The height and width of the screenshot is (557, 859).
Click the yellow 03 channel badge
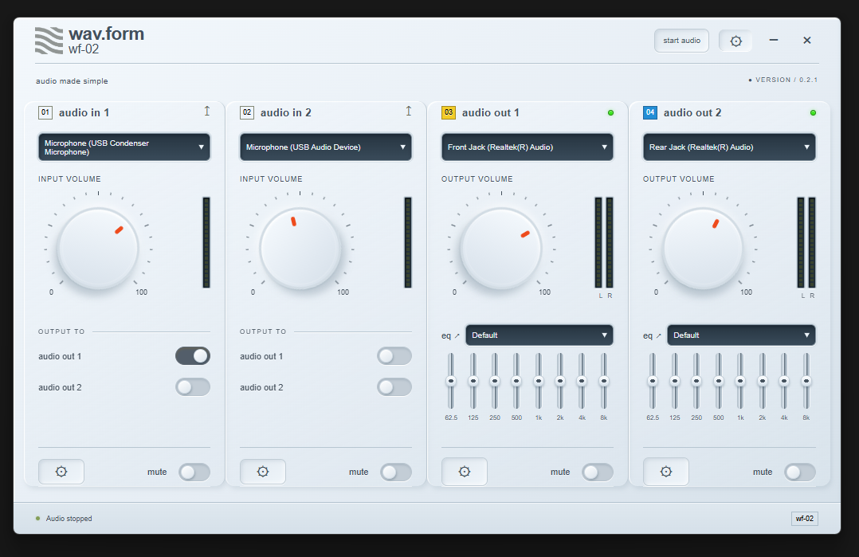click(x=449, y=113)
